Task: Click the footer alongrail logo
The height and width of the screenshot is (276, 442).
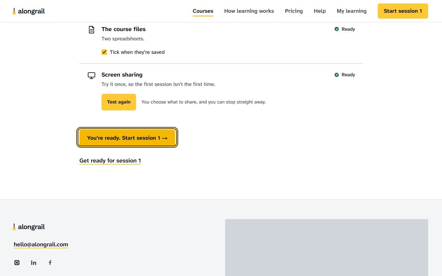Action: (x=29, y=227)
